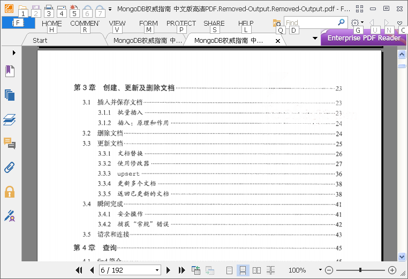Click the '3.1 插入并保存文档' contents entry
Image resolution: width=408 pixels, height=279 pixels.
[x=112, y=102]
